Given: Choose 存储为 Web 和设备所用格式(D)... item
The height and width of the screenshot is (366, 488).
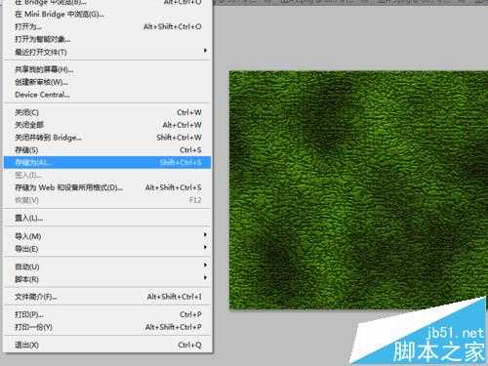Looking at the screenshot, I should click(x=107, y=187).
